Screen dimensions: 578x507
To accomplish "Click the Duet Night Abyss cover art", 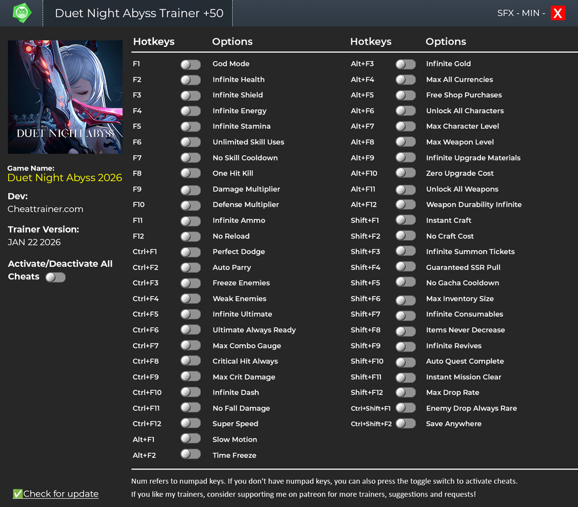I will (65, 97).
